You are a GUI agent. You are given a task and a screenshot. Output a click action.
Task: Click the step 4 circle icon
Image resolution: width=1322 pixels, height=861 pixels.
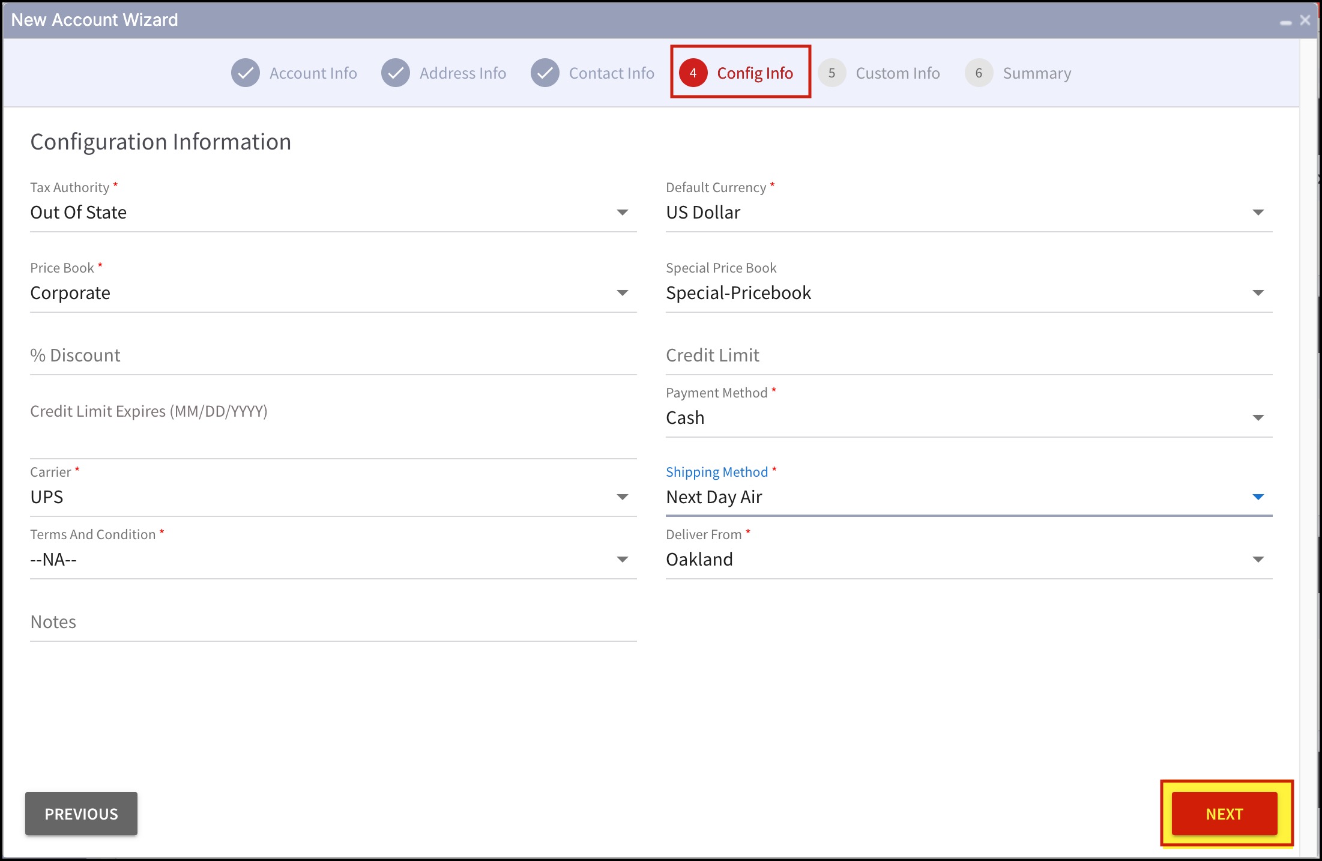click(x=693, y=73)
